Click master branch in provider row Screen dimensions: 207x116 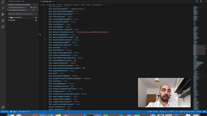tap(34, 7)
